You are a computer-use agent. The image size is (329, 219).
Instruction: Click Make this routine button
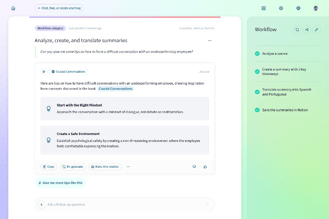coord(105,166)
